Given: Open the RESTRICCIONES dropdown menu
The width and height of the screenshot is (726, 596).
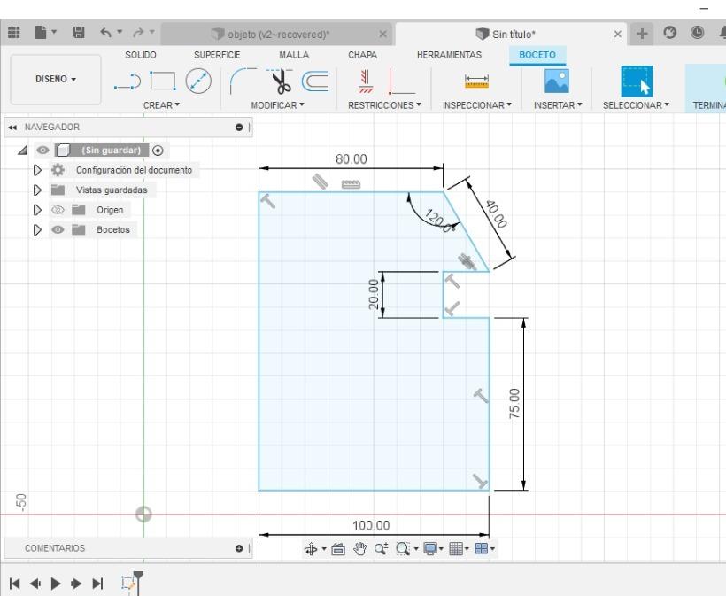Looking at the screenshot, I should (x=384, y=105).
